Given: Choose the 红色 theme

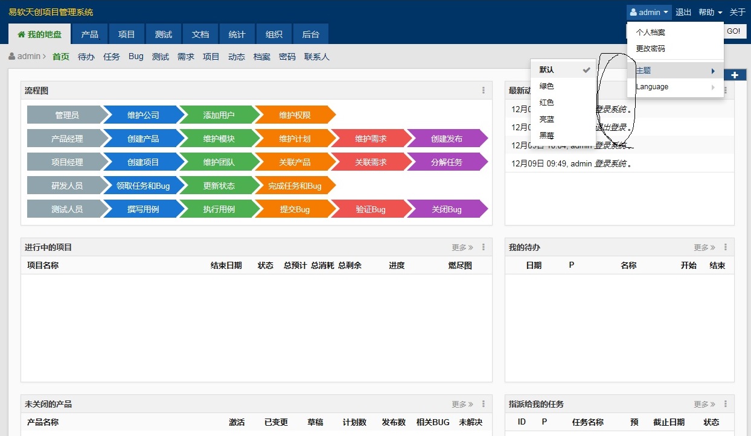Looking at the screenshot, I should tap(563, 103).
